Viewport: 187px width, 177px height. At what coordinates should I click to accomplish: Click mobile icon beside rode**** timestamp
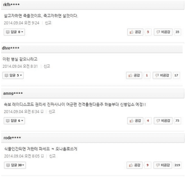coord(42,156)
